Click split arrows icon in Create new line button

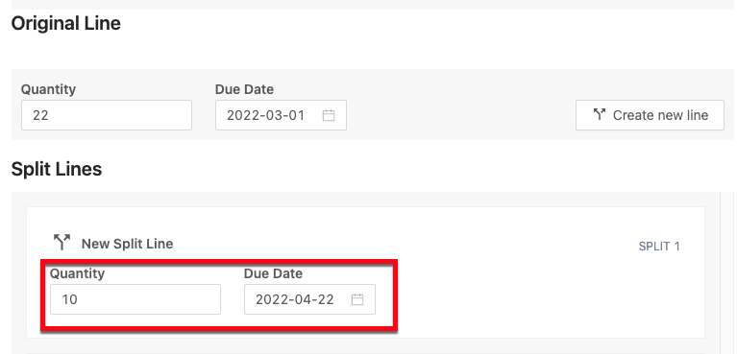[599, 114]
